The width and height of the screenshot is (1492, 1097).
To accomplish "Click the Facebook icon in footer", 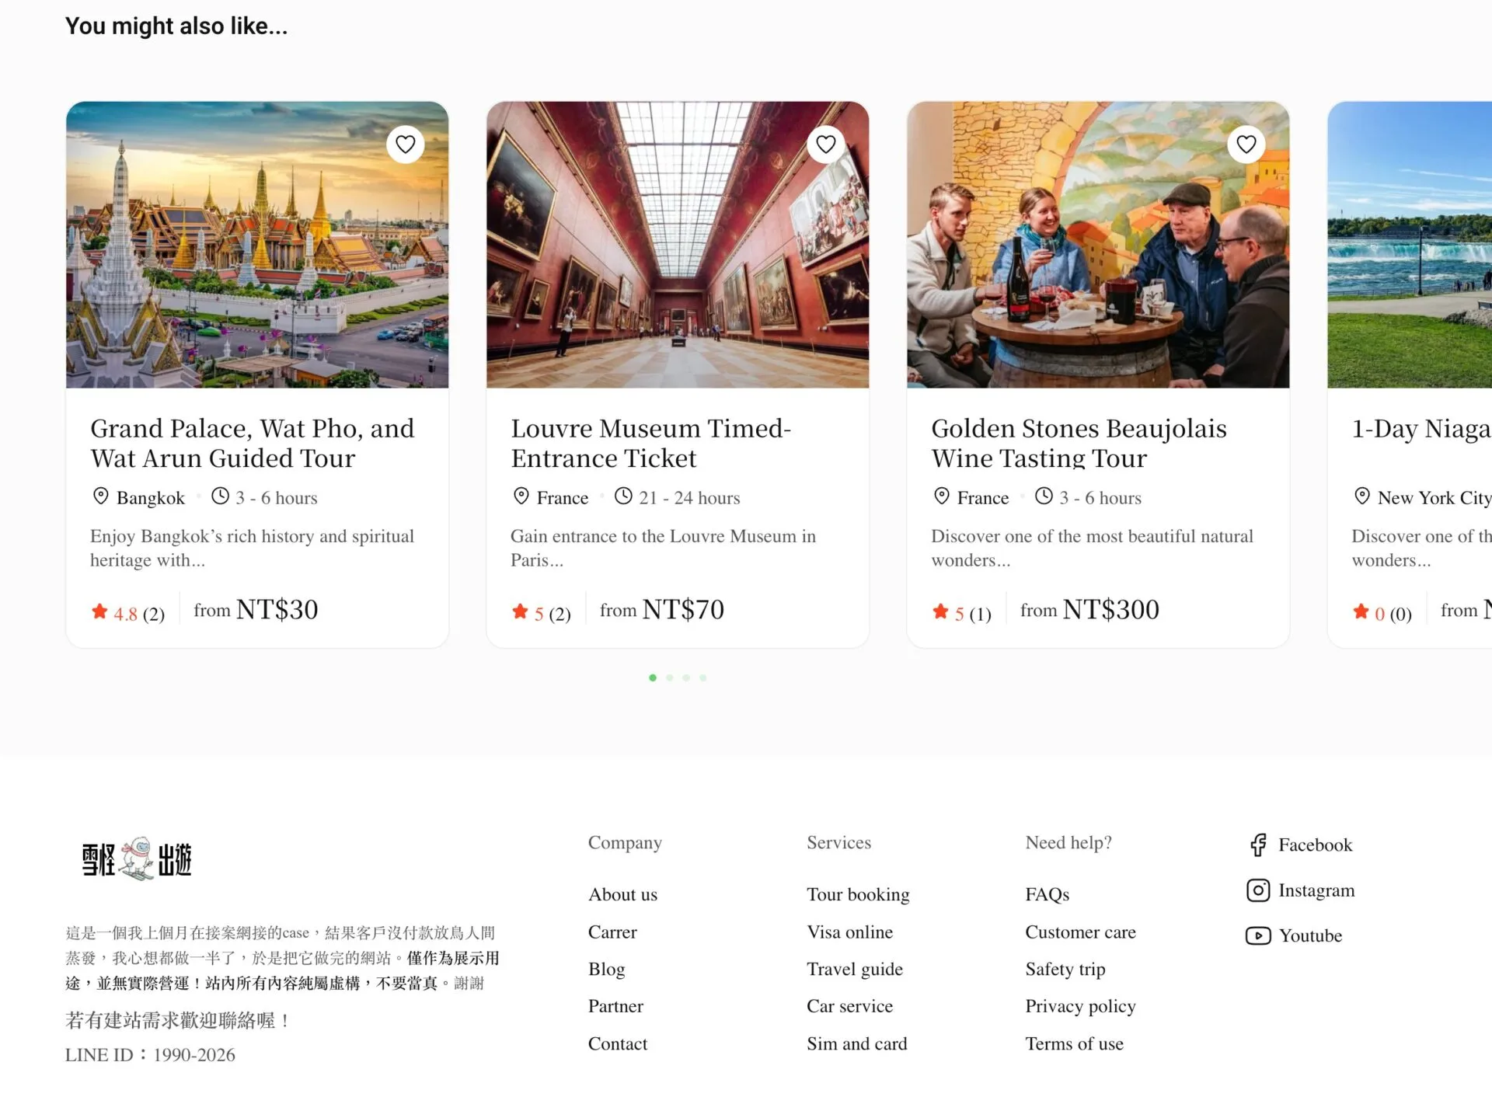I will (x=1258, y=845).
